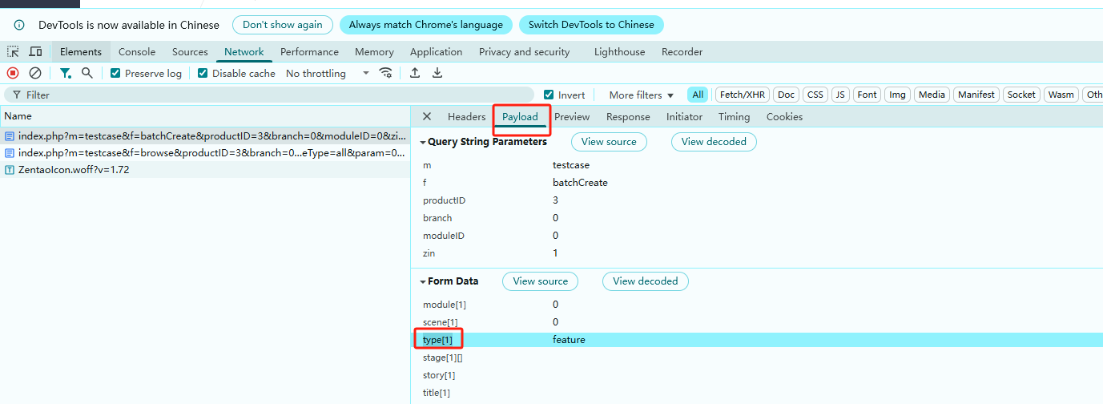
Task: Click the batchCreate parameter value
Action: coord(580,183)
